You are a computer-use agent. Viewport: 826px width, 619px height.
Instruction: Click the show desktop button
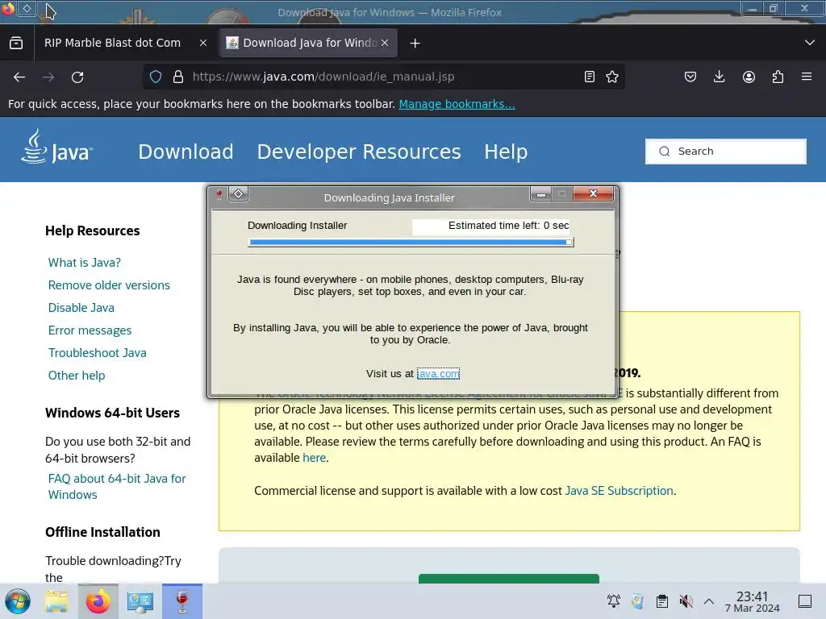coord(805,601)
